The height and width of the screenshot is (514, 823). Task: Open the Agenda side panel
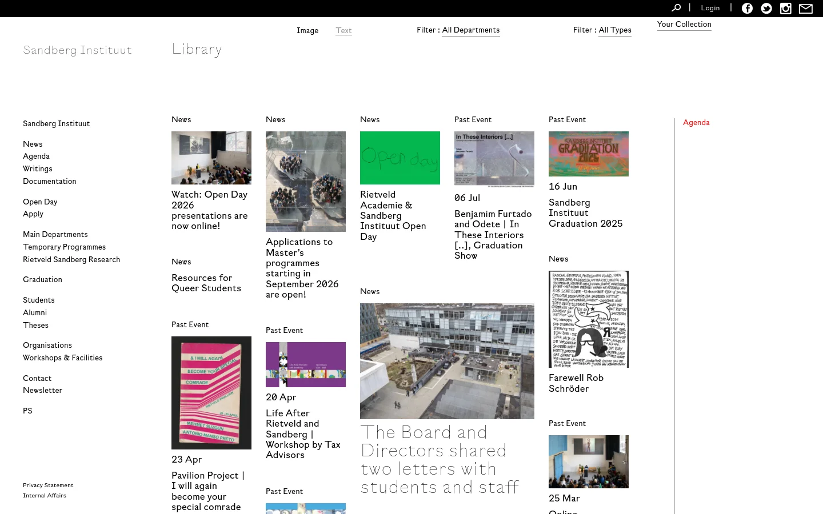click(x=696, y=123)
